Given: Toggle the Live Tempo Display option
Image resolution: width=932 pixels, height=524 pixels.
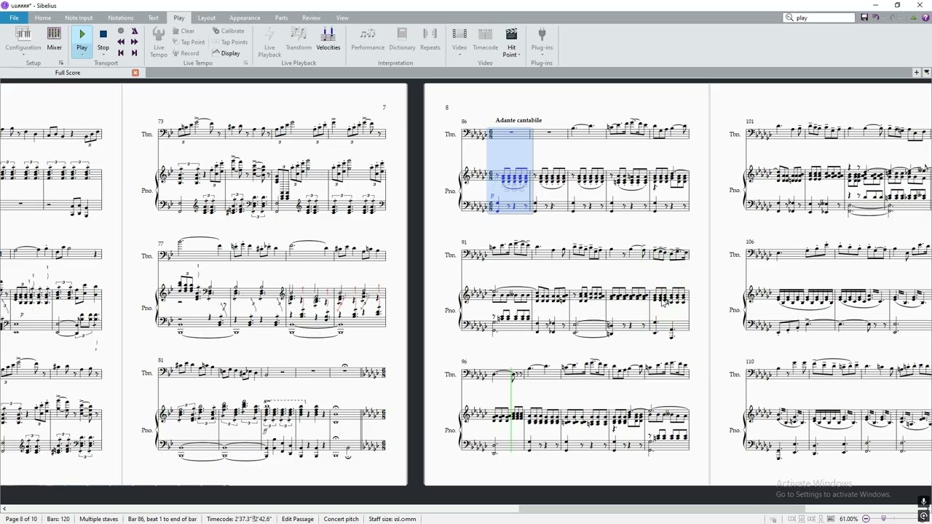Looking at the screenshot, I should coord(226,53).
